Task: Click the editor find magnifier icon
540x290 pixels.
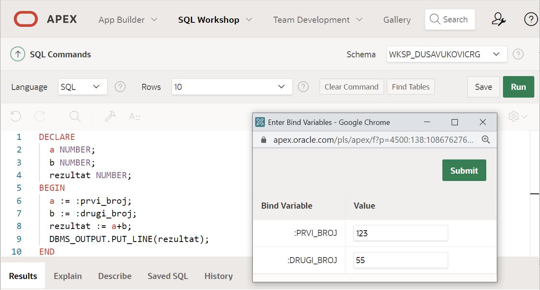Action: [75, 116]
